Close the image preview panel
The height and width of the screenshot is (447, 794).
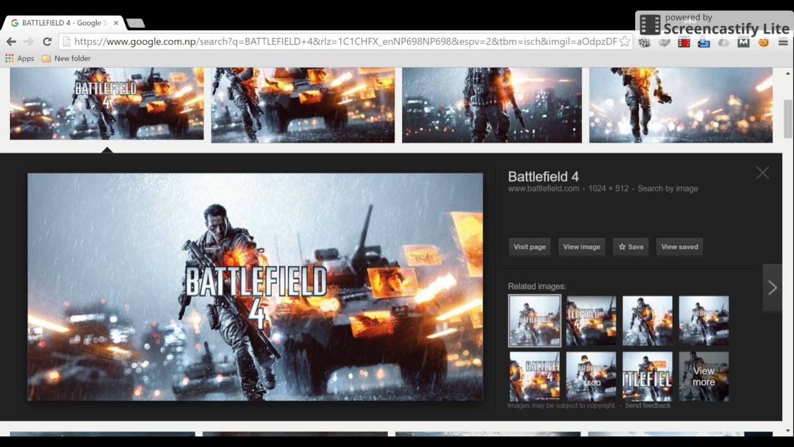click(x=762, y=173)
